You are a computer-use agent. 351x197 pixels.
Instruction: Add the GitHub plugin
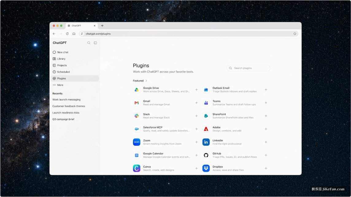click(x=266, y=155)
